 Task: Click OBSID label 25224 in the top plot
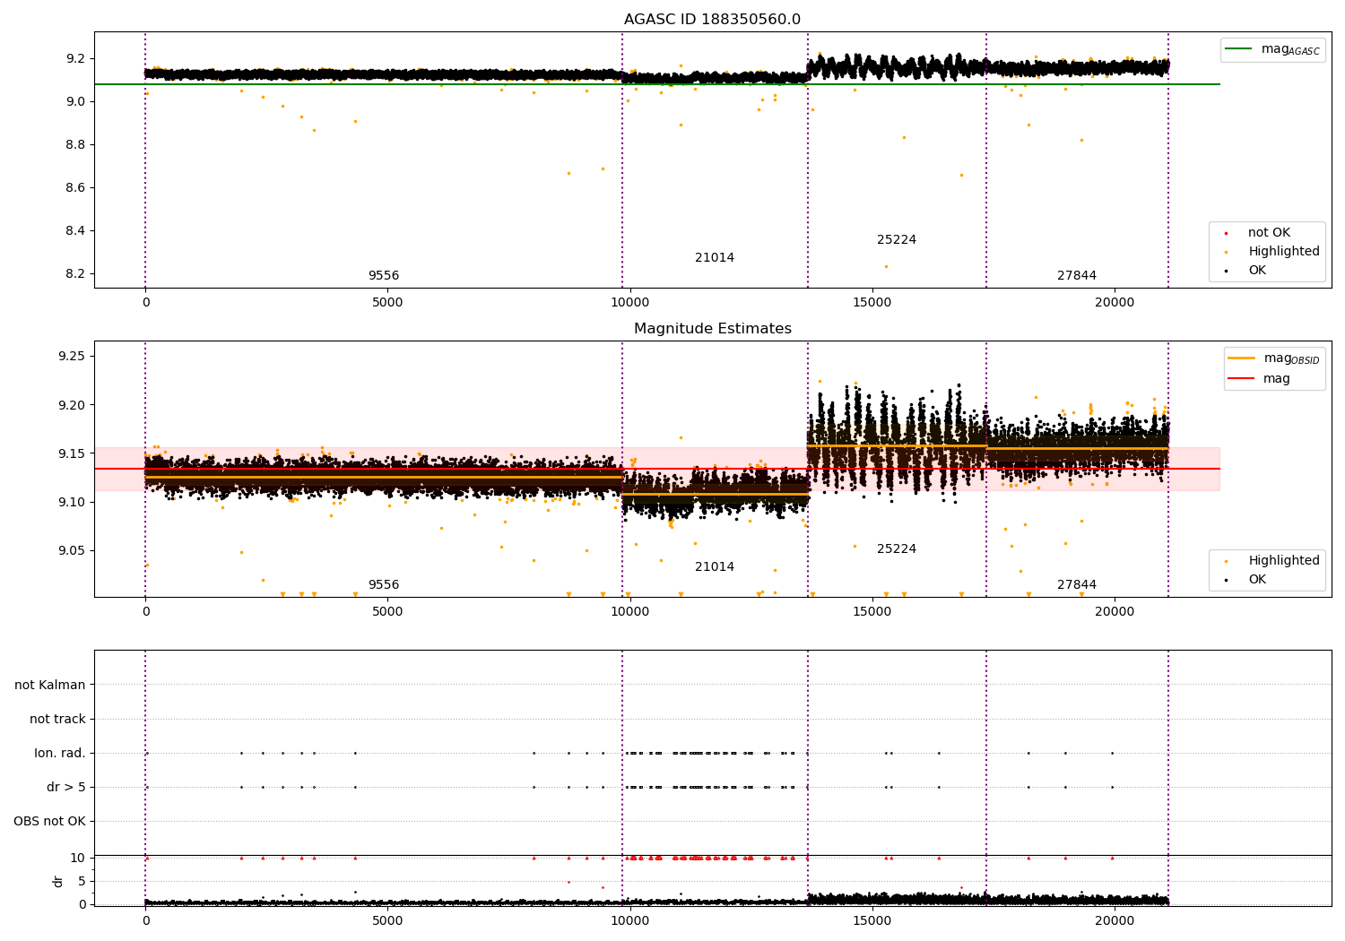coord(897,240)
